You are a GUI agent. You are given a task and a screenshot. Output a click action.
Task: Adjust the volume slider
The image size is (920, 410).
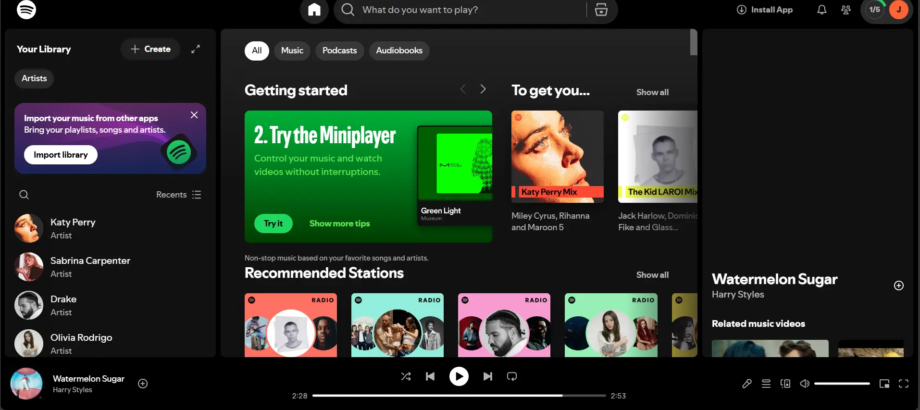(x=842, y=384)
